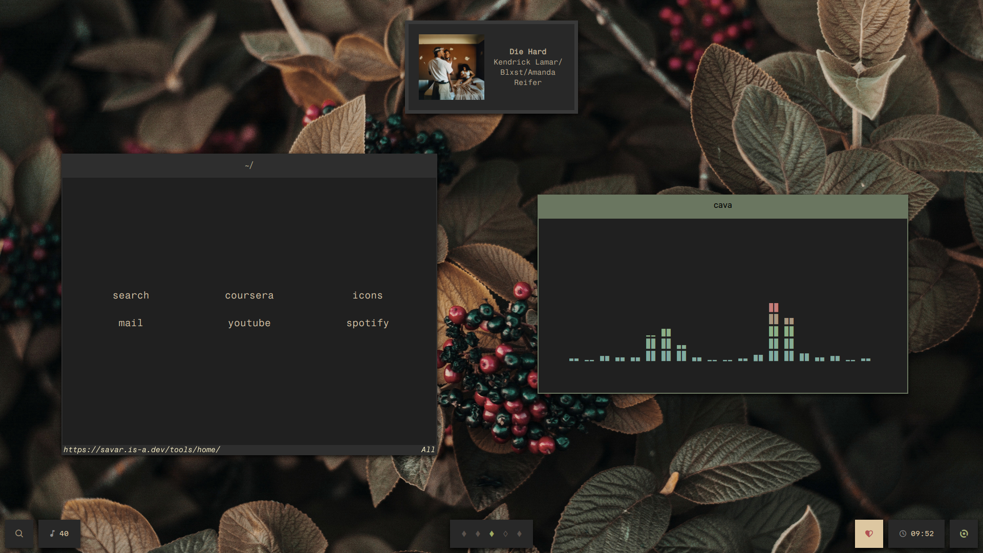Viewport: 983px width, 553px height.
Task: Click the heart icon in the bar
Action: (869, 534)
